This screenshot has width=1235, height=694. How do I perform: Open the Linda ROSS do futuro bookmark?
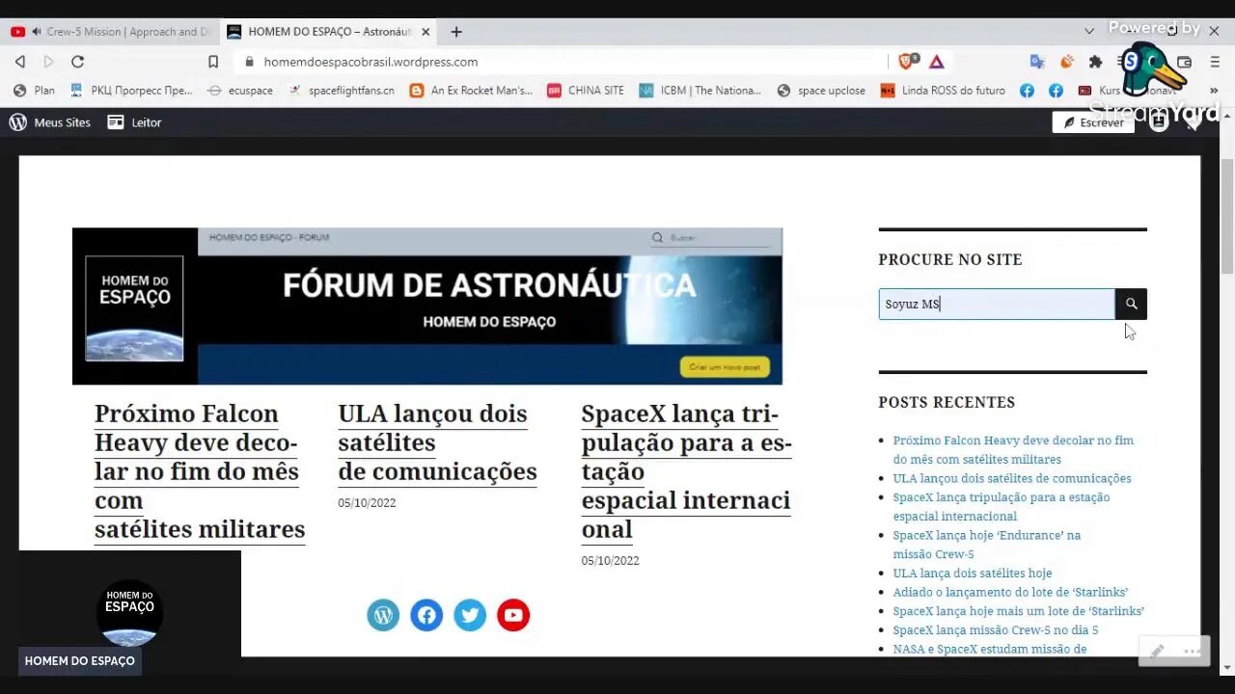[x=943, y=91]
